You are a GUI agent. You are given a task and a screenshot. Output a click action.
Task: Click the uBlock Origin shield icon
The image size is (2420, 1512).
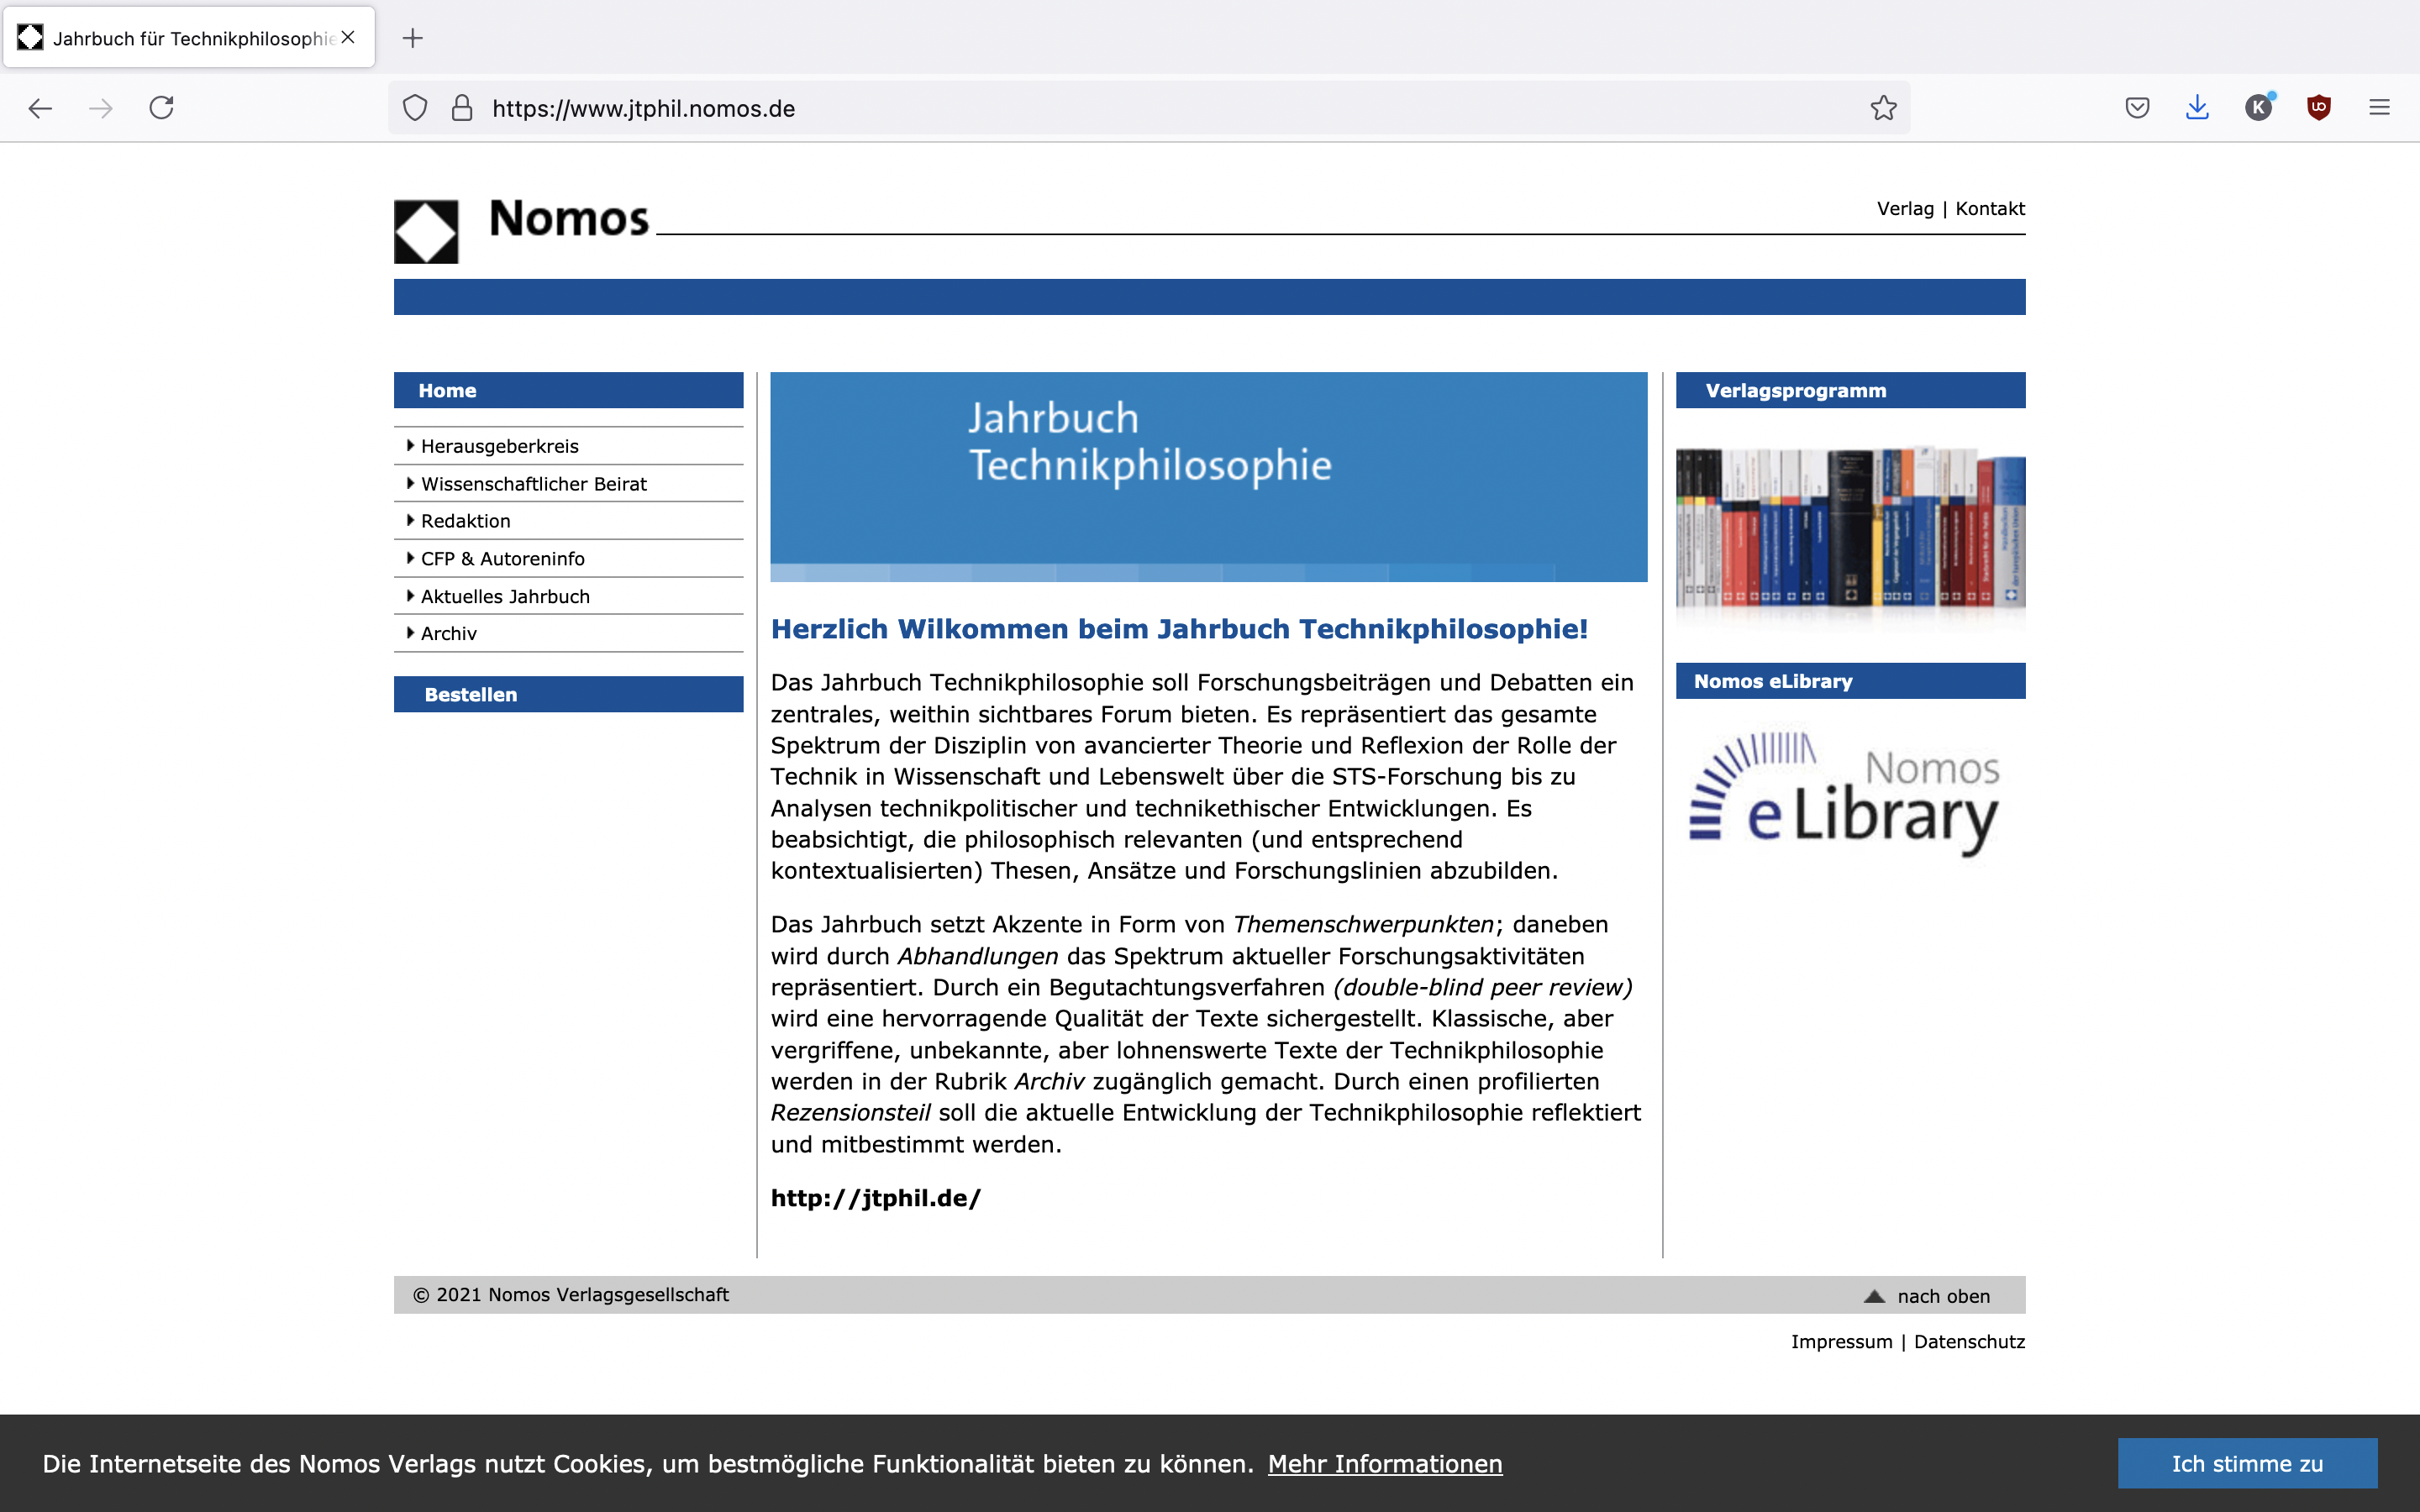tap(2319, 108)
